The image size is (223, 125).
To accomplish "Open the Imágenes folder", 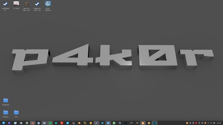I will pyautogui.click(x=6, y=100).
